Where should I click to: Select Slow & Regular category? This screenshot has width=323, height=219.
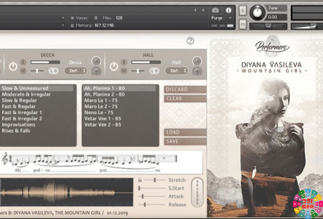click(37, 100)
